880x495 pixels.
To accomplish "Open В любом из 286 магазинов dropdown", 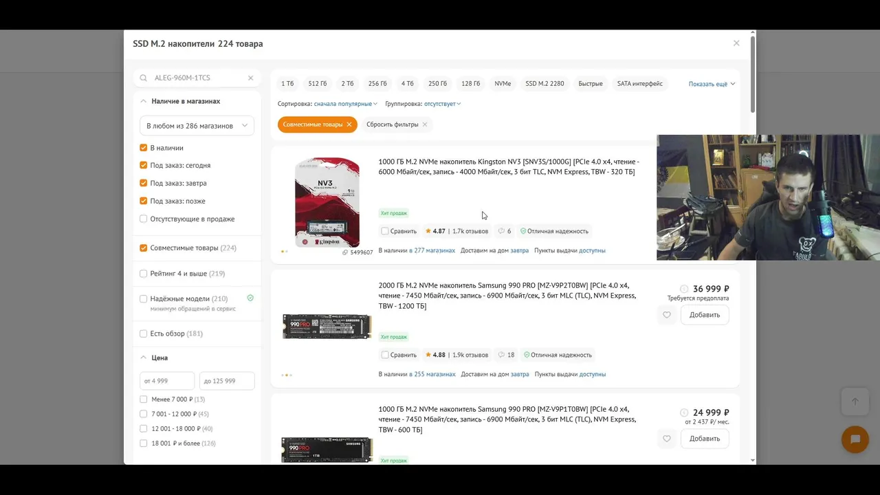I will tap(197, 126).
